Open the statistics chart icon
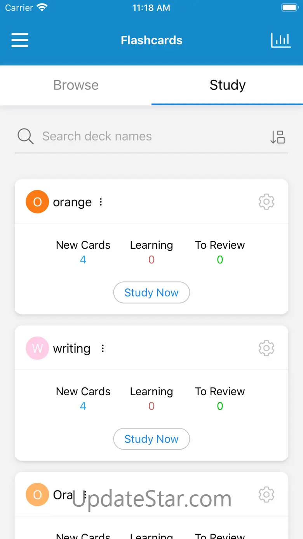303x539 pixels. [x=280, y=40]
